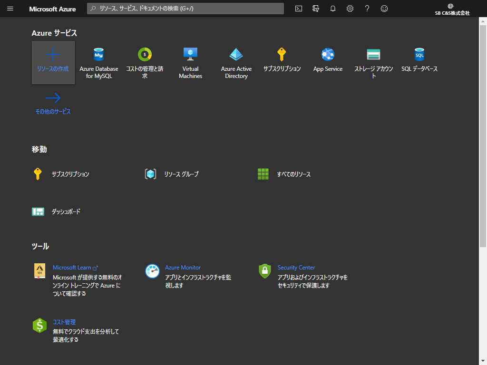This screenshot has width=487, height=365.
Task: Click the Virtual Machines label text
Action: [x=190, y=72]
